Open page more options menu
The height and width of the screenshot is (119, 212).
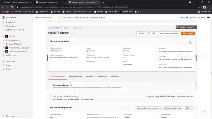click(x=208, y=18)
